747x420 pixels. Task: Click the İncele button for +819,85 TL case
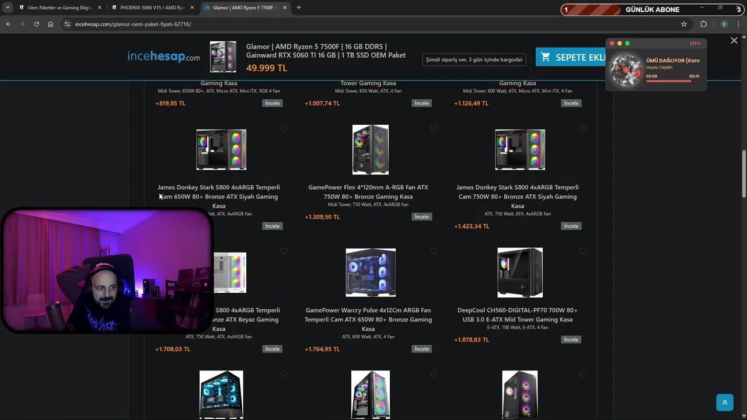273,103
